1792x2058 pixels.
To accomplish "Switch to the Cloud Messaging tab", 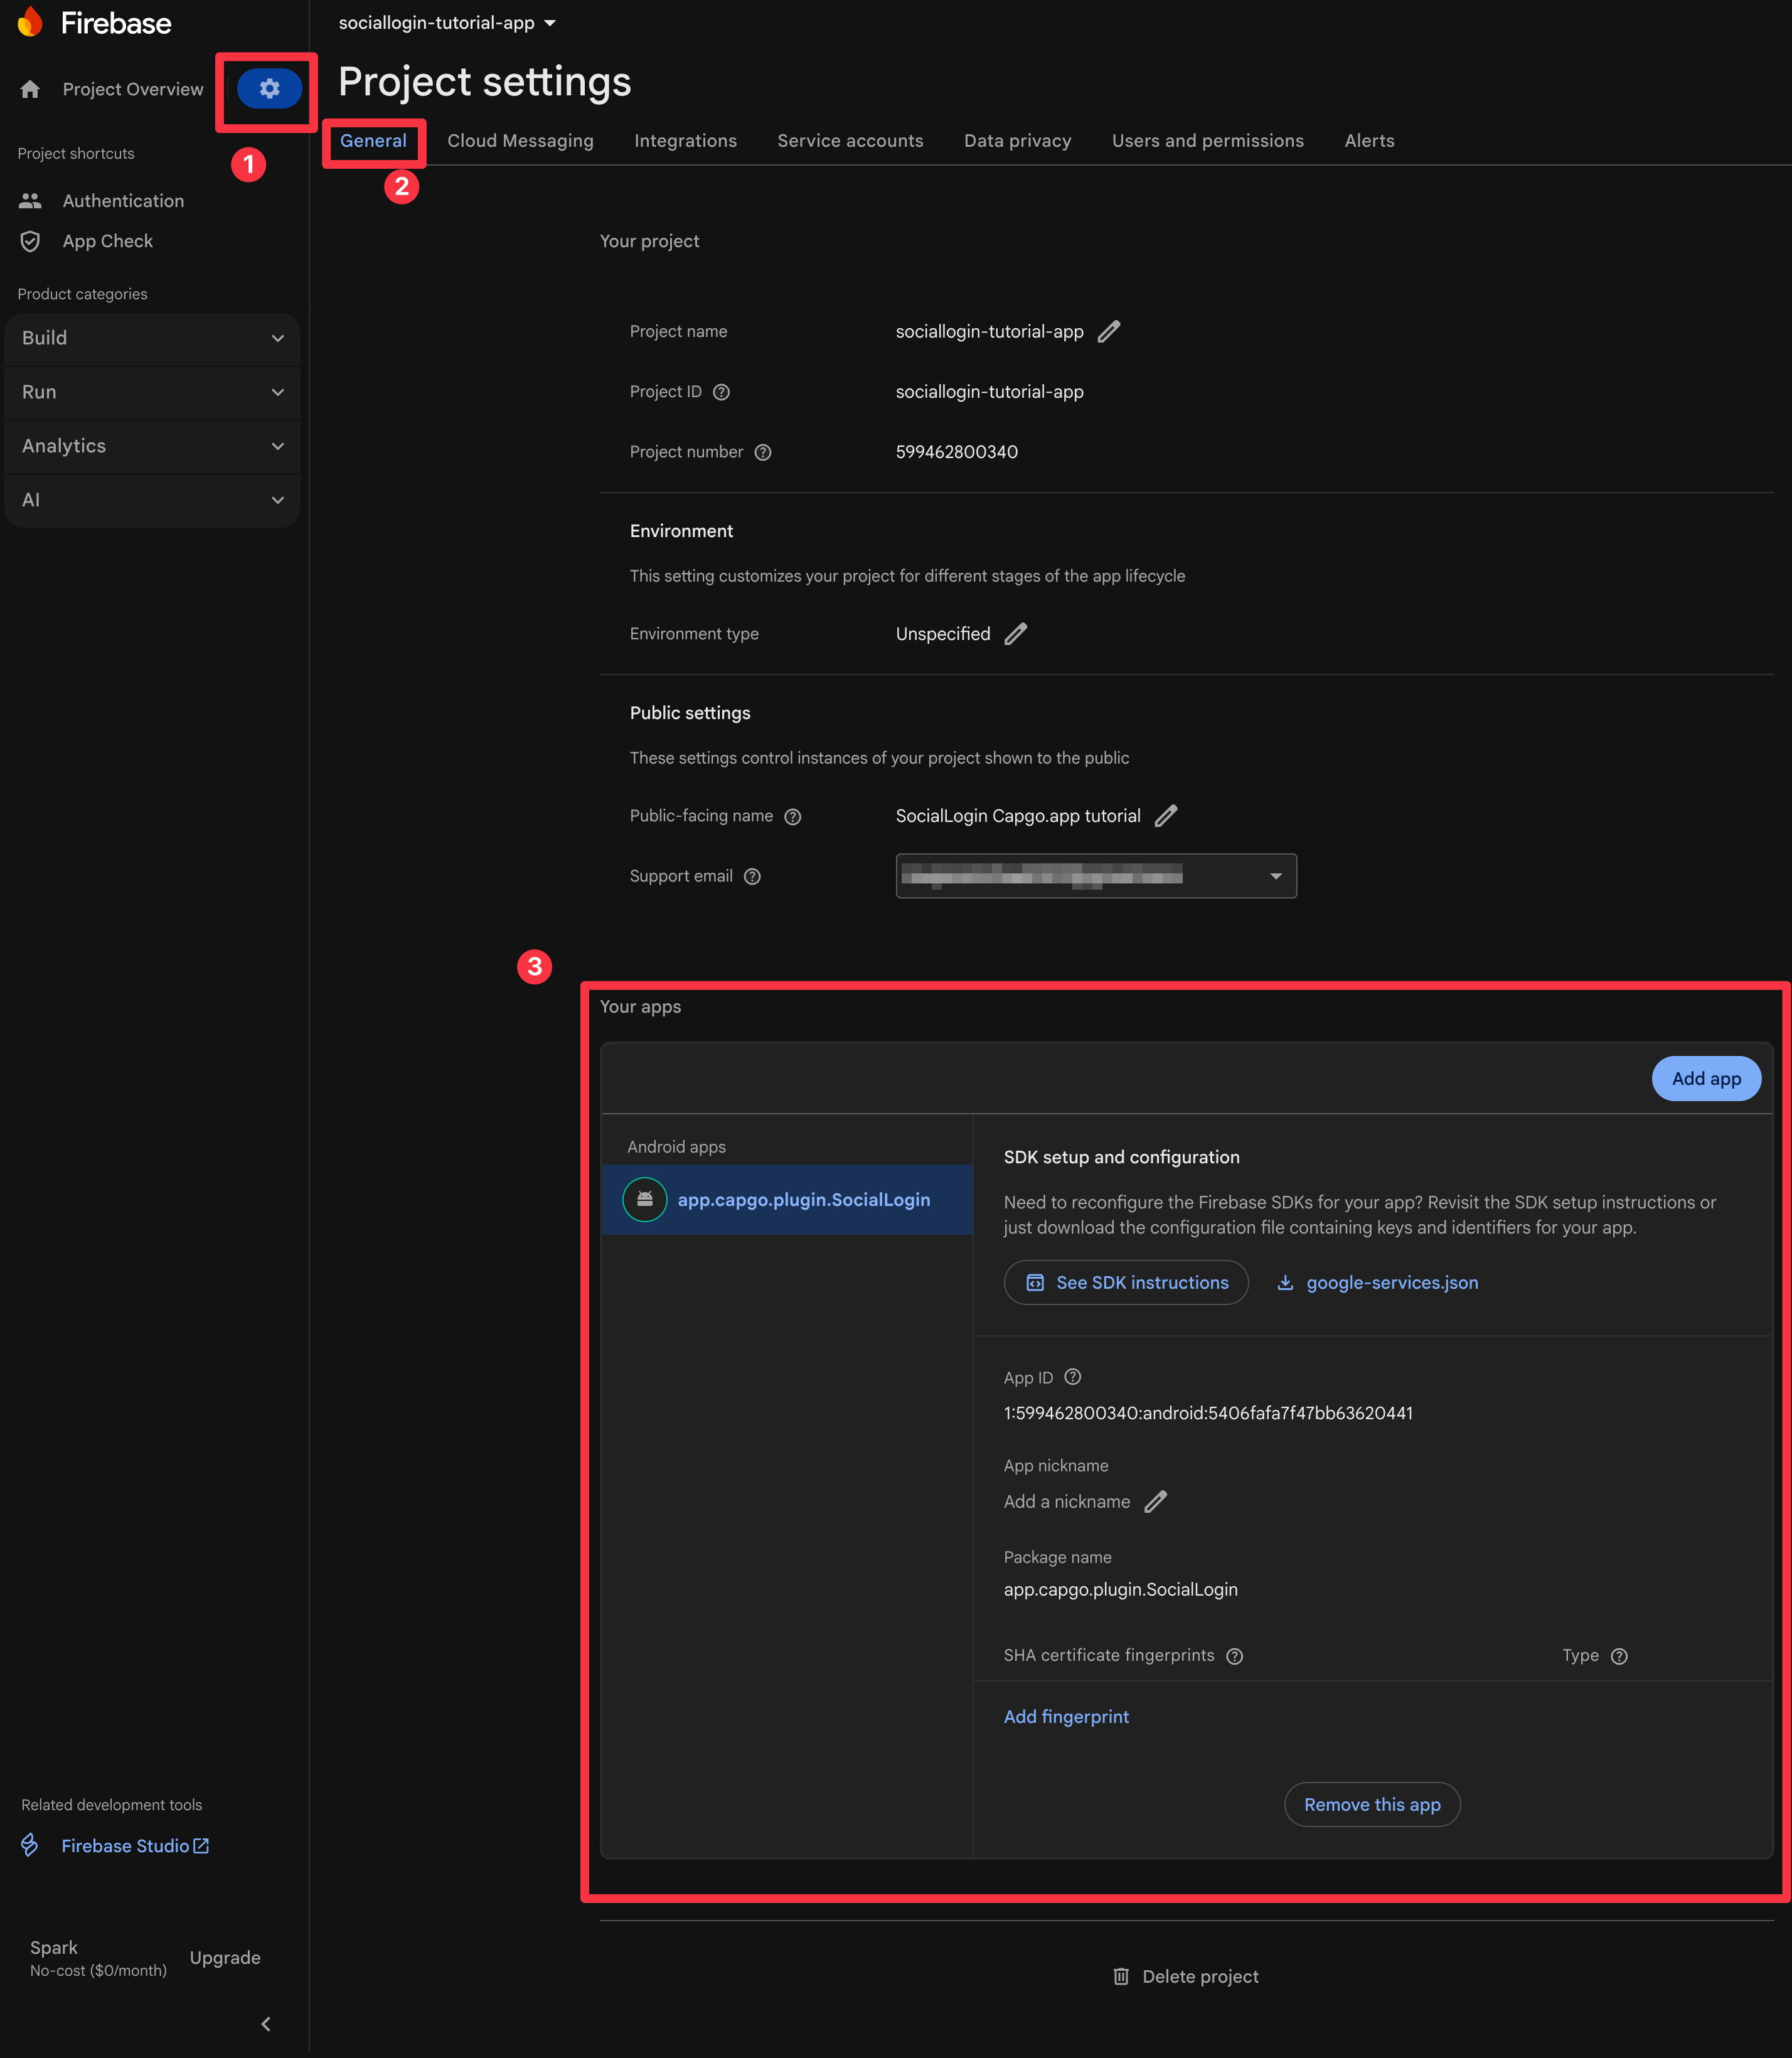I will (x=520, y=140).
